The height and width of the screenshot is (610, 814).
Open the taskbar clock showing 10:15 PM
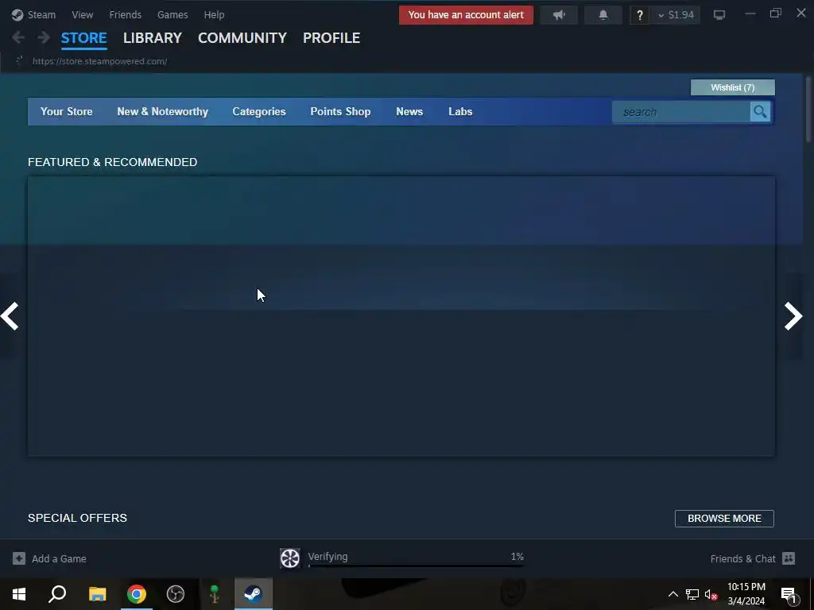pyautogui.click(x=746, y=594)
